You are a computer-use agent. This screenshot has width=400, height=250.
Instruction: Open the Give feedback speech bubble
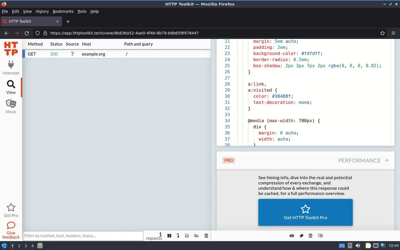[11, 225]
